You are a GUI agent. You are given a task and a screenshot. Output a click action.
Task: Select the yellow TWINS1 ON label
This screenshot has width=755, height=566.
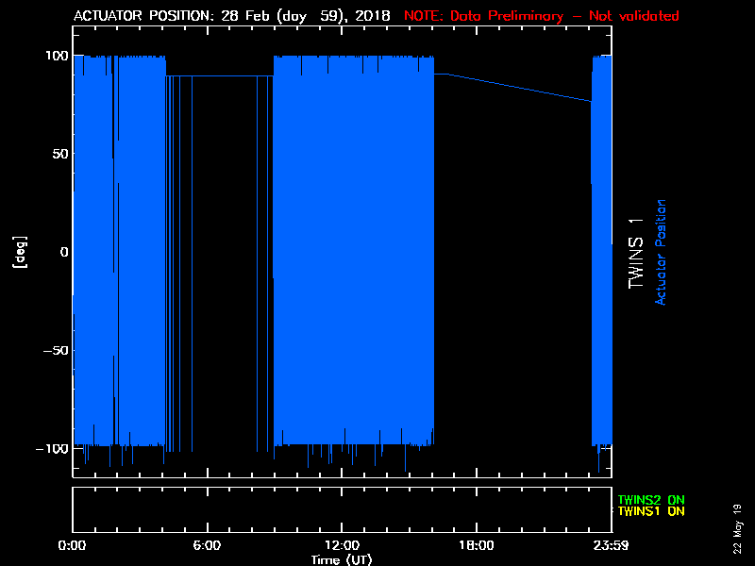pyautogui.click(x=650, y=511)
